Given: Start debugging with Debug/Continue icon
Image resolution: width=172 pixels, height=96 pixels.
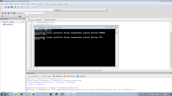Looking at the screenshot, I should (x=2, y=16).
